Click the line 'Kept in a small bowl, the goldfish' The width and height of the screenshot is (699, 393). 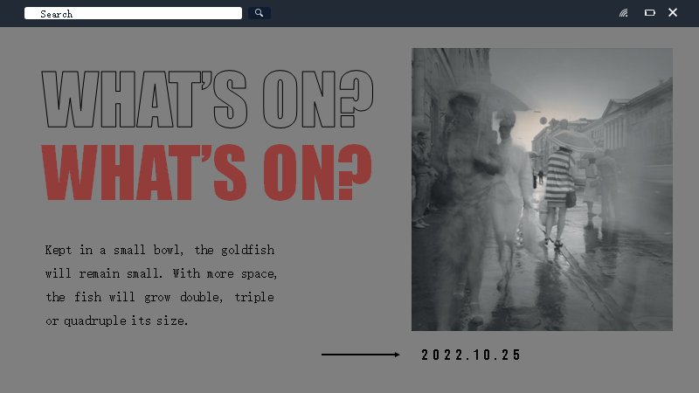[x=160, y=250]
